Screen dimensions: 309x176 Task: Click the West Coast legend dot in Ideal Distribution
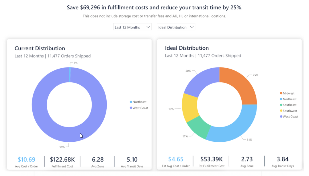(281, 117)
